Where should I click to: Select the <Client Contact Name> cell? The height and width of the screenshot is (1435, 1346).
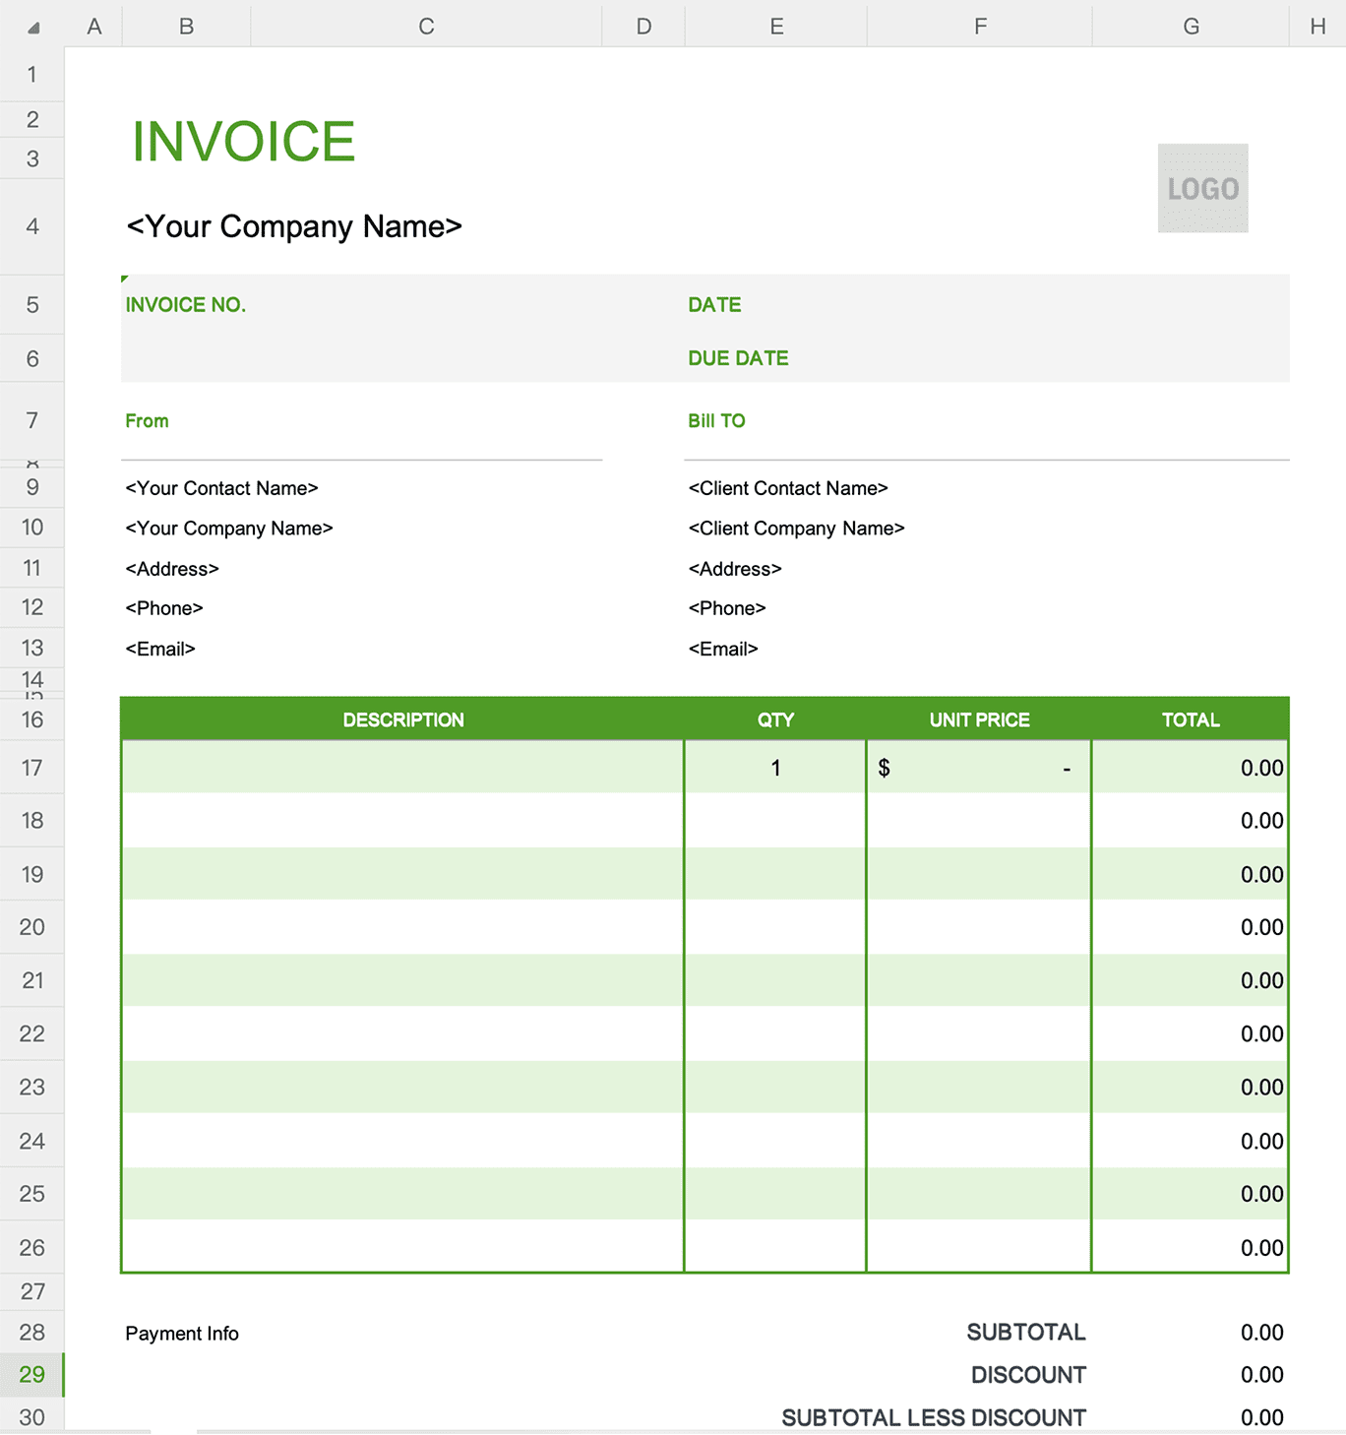point(788,488)
